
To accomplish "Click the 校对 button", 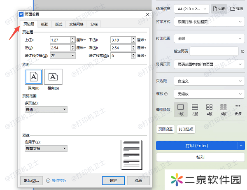I will click(200, 157).
